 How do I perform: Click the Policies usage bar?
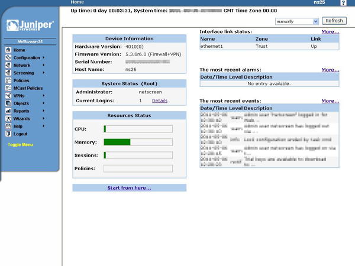tap(138, 168)
